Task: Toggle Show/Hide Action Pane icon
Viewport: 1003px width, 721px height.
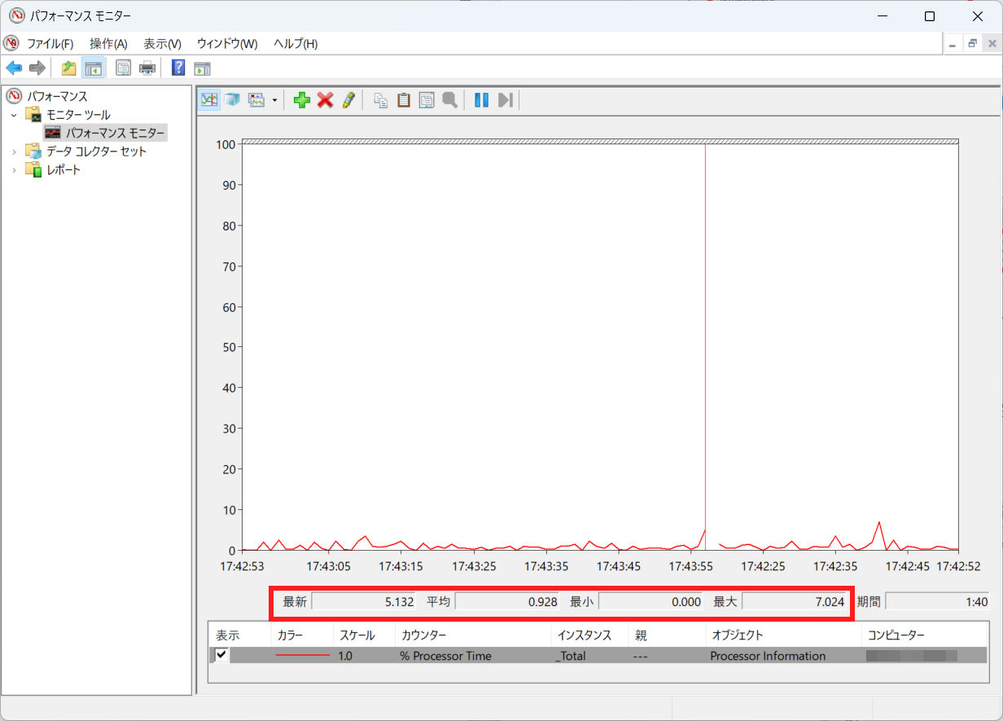Action: [x=202, y=68]
